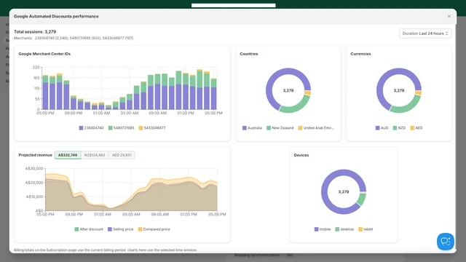Screen dimensions: 466x262
Task: Open the Duration Last 24 hours dropdown
Action: point(425,33)
